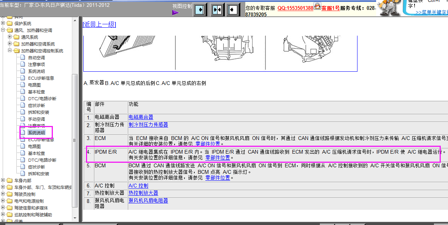Click the QQ:1553501388 contact link

tap(295, 8)
